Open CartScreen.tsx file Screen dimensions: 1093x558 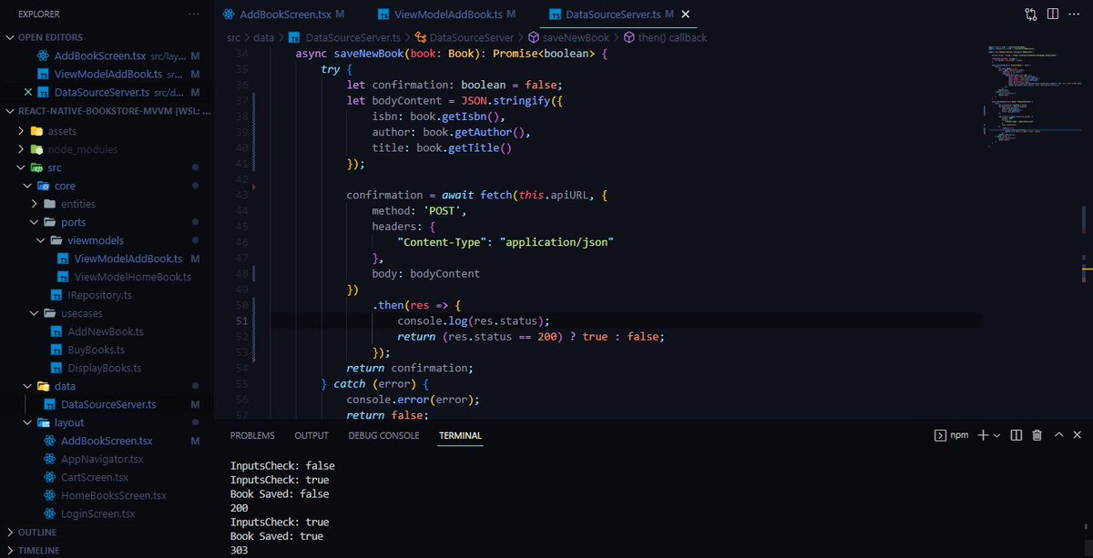point(95,477)
